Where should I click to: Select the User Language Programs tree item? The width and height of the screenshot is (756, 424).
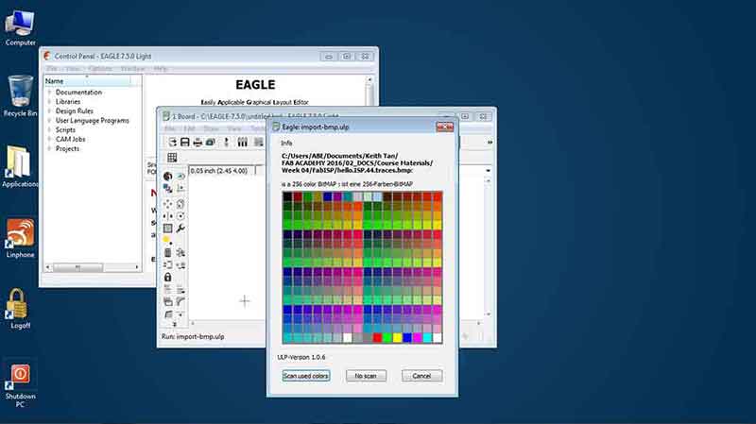coord(92,121)
